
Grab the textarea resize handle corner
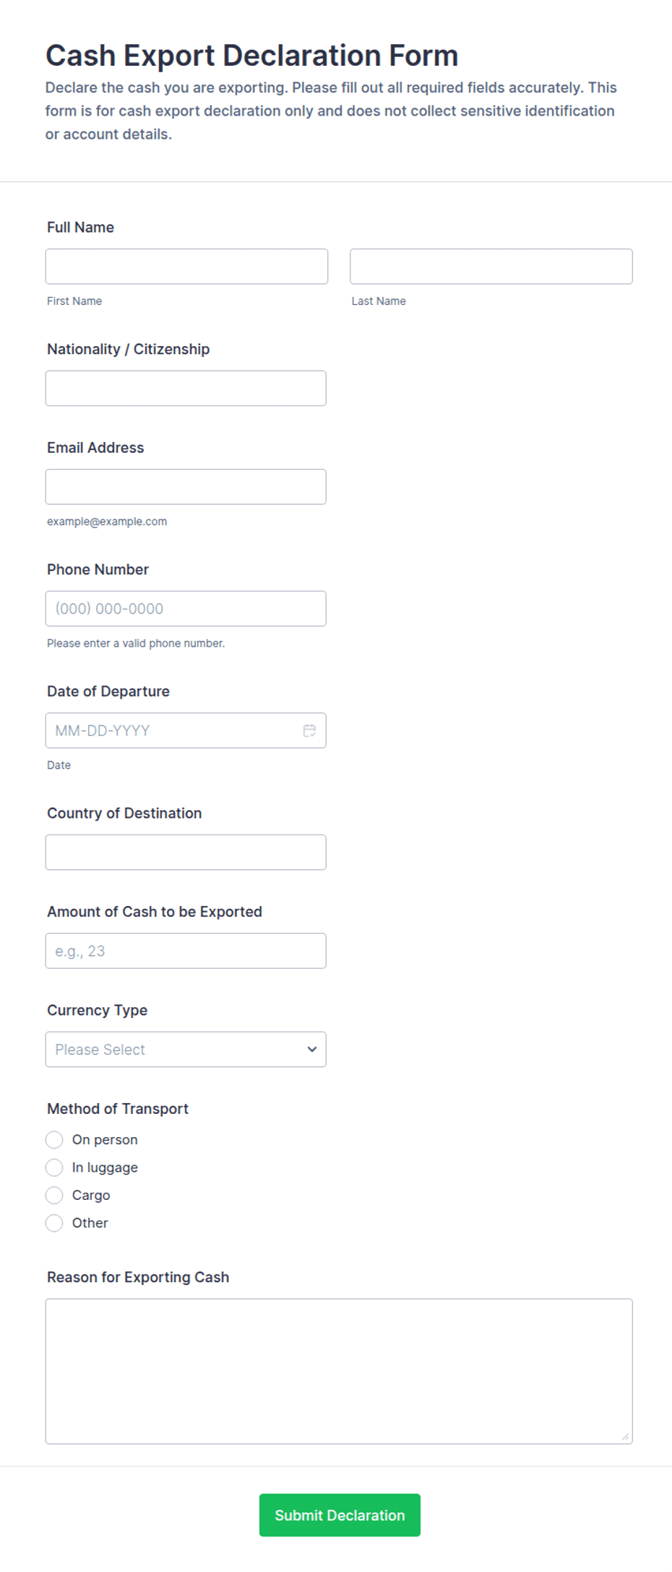pos(625,1436)
